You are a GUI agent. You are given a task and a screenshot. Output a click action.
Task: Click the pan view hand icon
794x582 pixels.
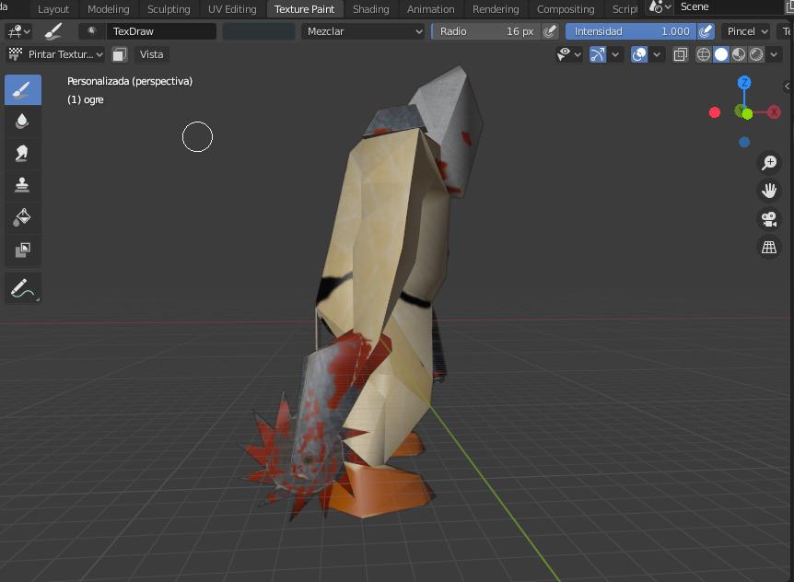769,191
